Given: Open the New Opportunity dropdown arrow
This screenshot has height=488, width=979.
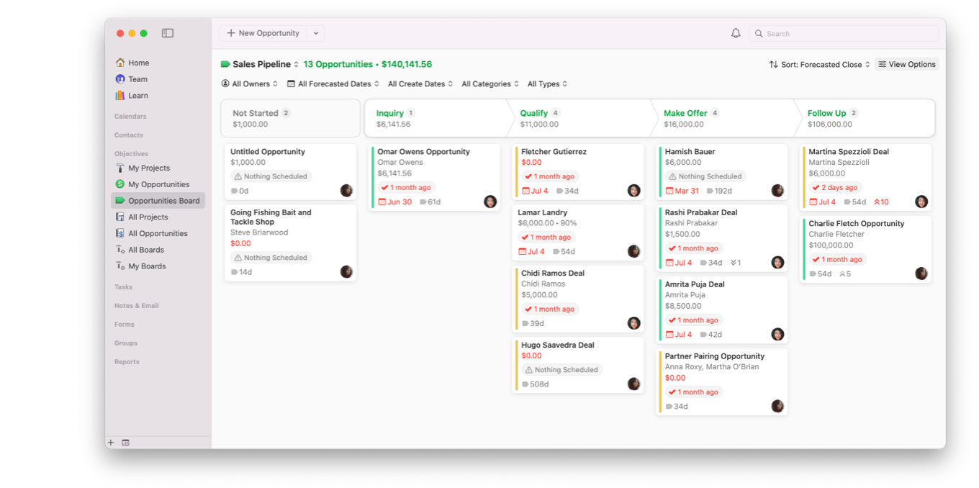Looking at the screenshot, I should coord(315,32).
